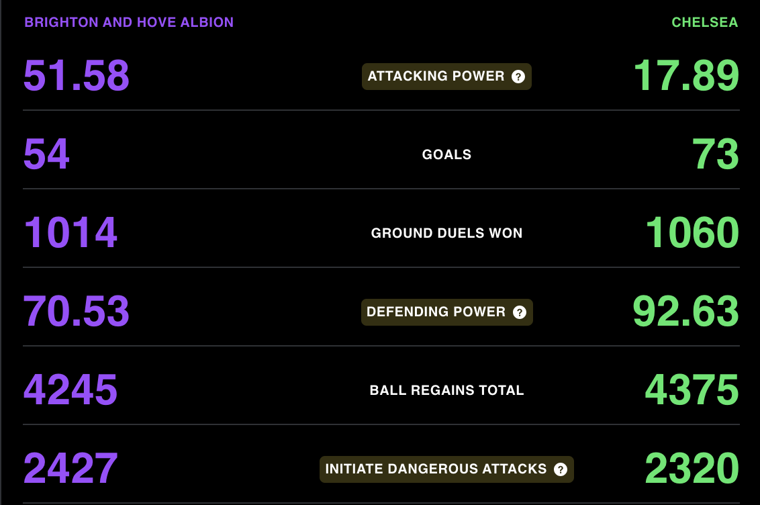Click Chelsea's goals value 73
The height and width of the screenshot is (505, 760).
[x=716, y=154]
